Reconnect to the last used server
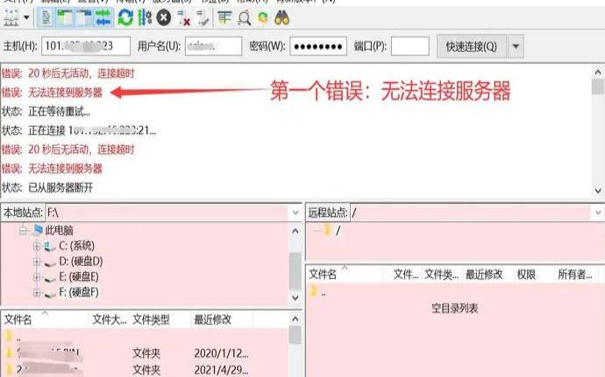 tap(203, 17)
